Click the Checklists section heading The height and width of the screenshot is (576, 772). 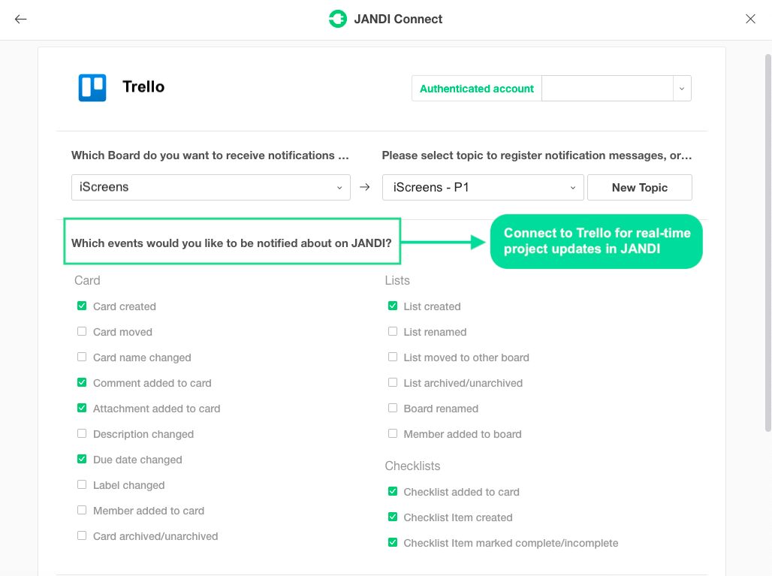click(412, 466)
